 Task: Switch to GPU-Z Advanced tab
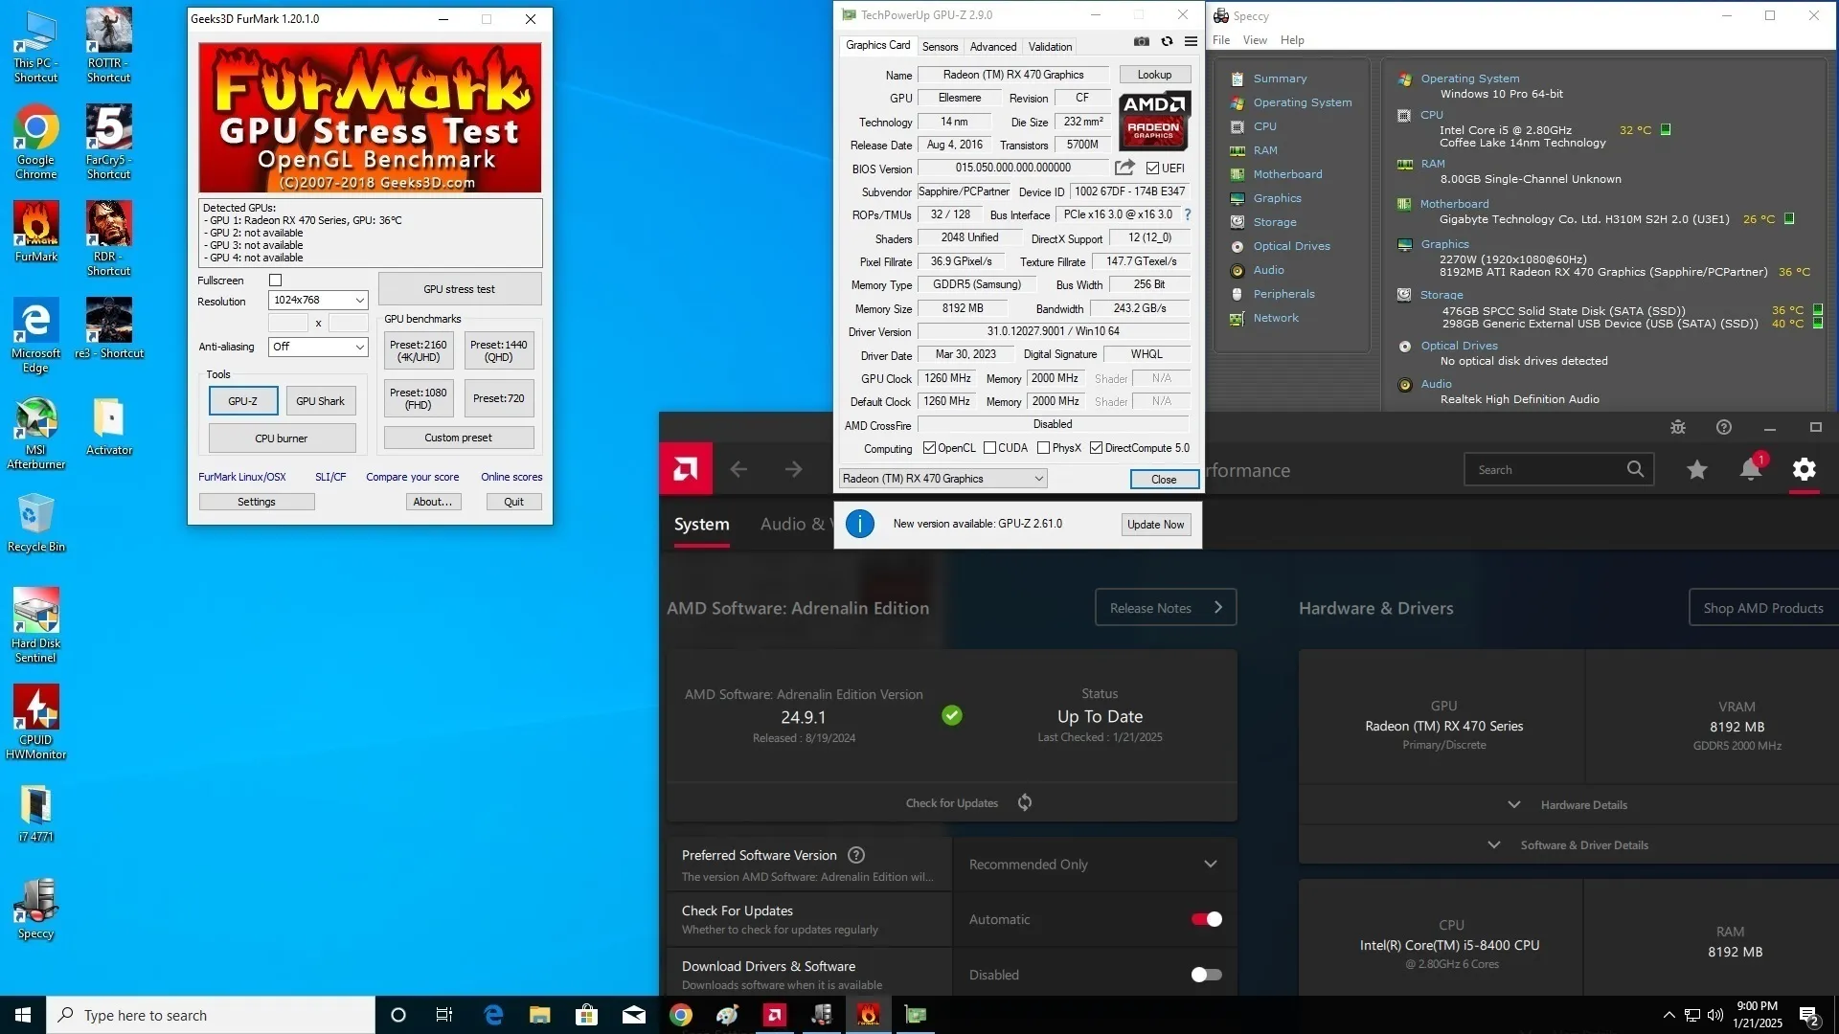993,46
